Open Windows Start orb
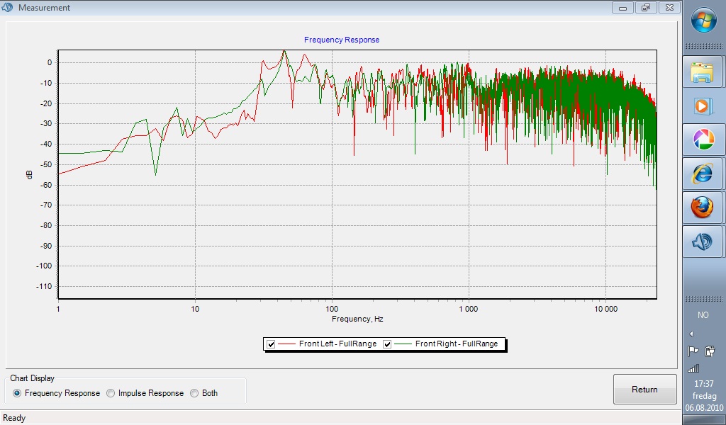This screenshot has width=726, height=425. click(703, 20)
